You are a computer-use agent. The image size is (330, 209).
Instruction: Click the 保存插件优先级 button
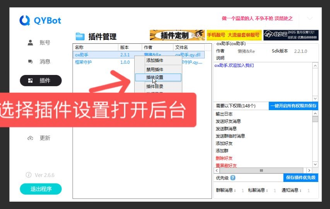pos(301,178)
